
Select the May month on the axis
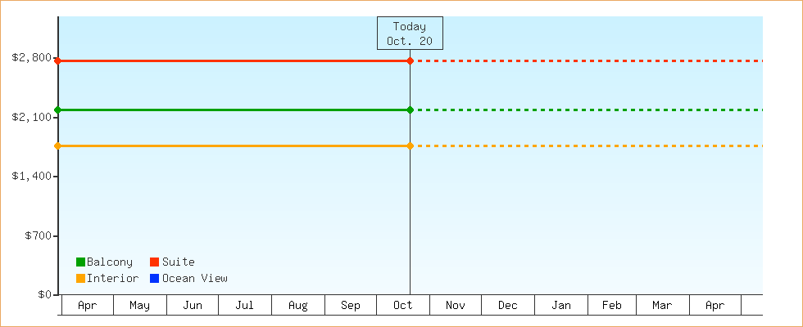pos(140,306)
